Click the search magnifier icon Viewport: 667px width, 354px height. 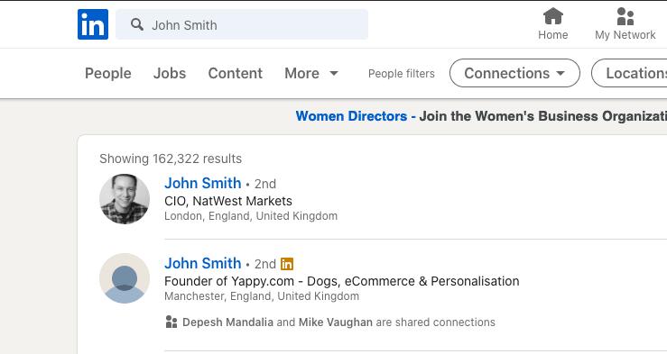click(x=137, y=24)
